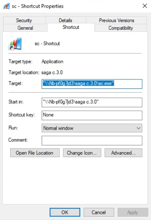The width and height of the screenshot is (151, 220).
Task: Select the Shortcut tab
Action: pyautogui.click(x=71, y=27)
